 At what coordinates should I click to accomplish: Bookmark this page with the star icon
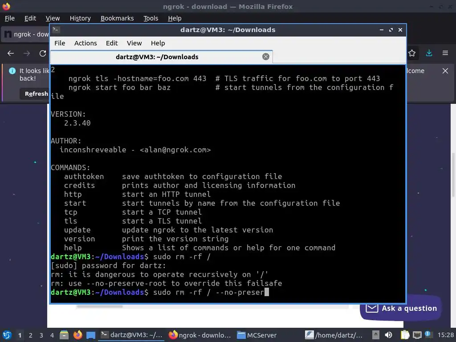[x=412, y=53]
